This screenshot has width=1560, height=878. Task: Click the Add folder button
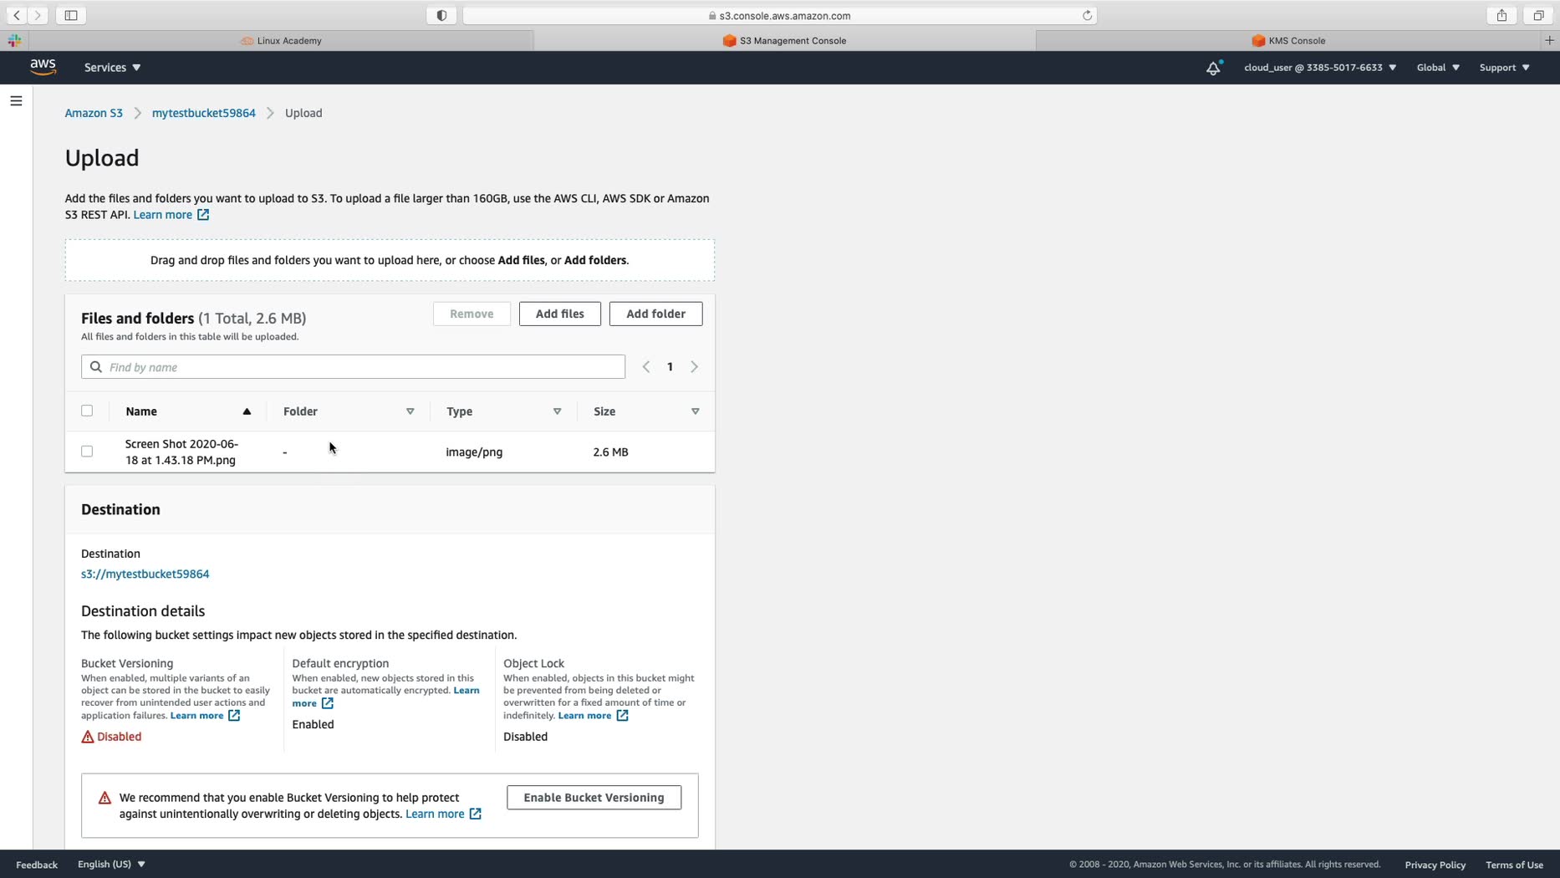tap(656, 314)
